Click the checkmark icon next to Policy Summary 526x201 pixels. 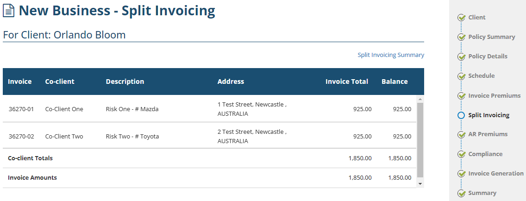(x=461, y=37)
